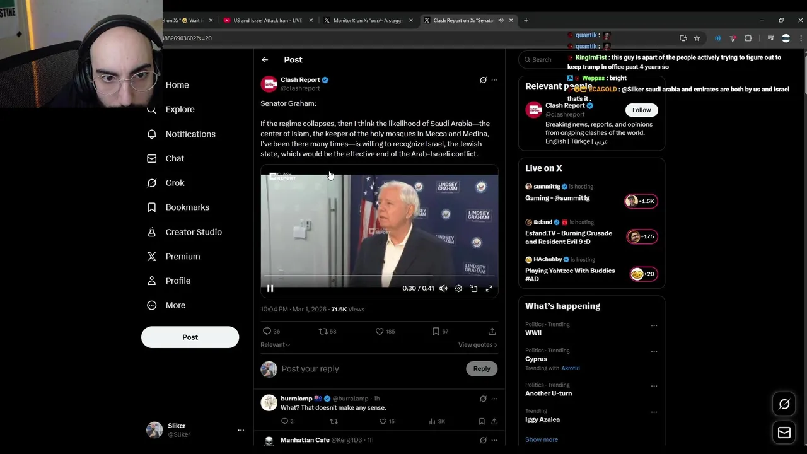Repost the Clash Report post
The image size is (807, 454).
(327, 331)
